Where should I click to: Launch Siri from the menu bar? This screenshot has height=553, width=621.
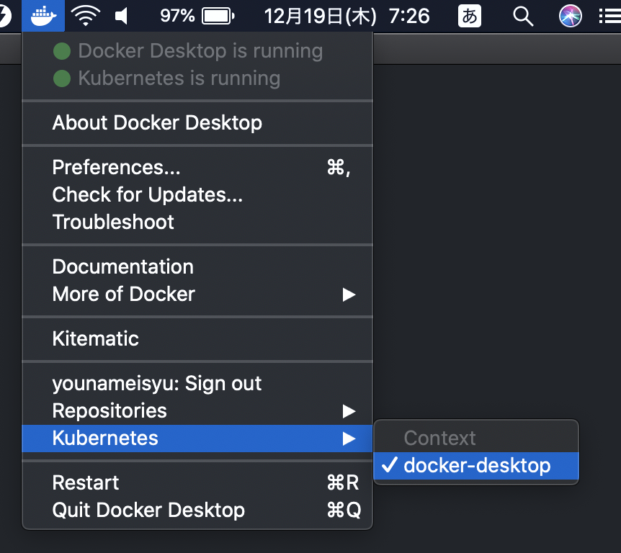570,17
